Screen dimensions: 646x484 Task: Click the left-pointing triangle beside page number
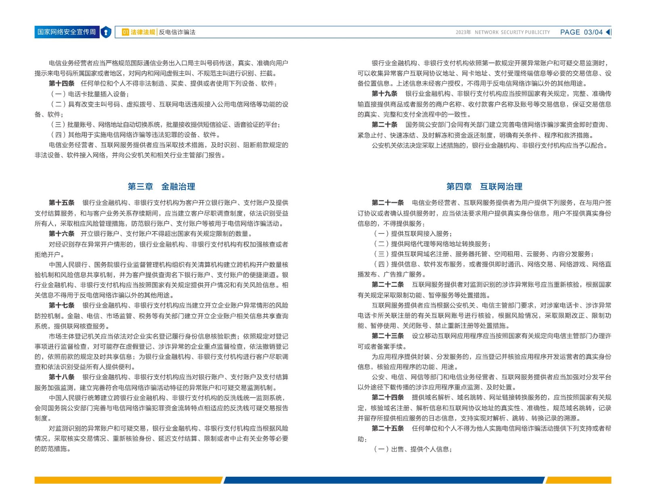point(608,32)
